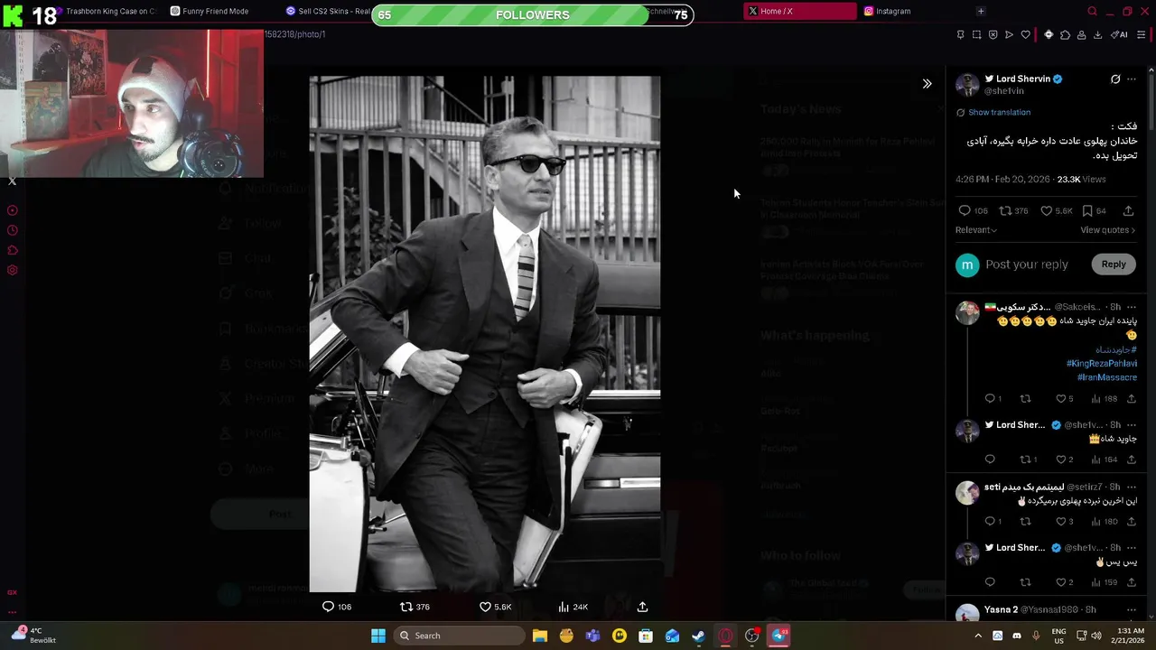Open more options on the Sakoeis reply

[x=1132, y=307]
